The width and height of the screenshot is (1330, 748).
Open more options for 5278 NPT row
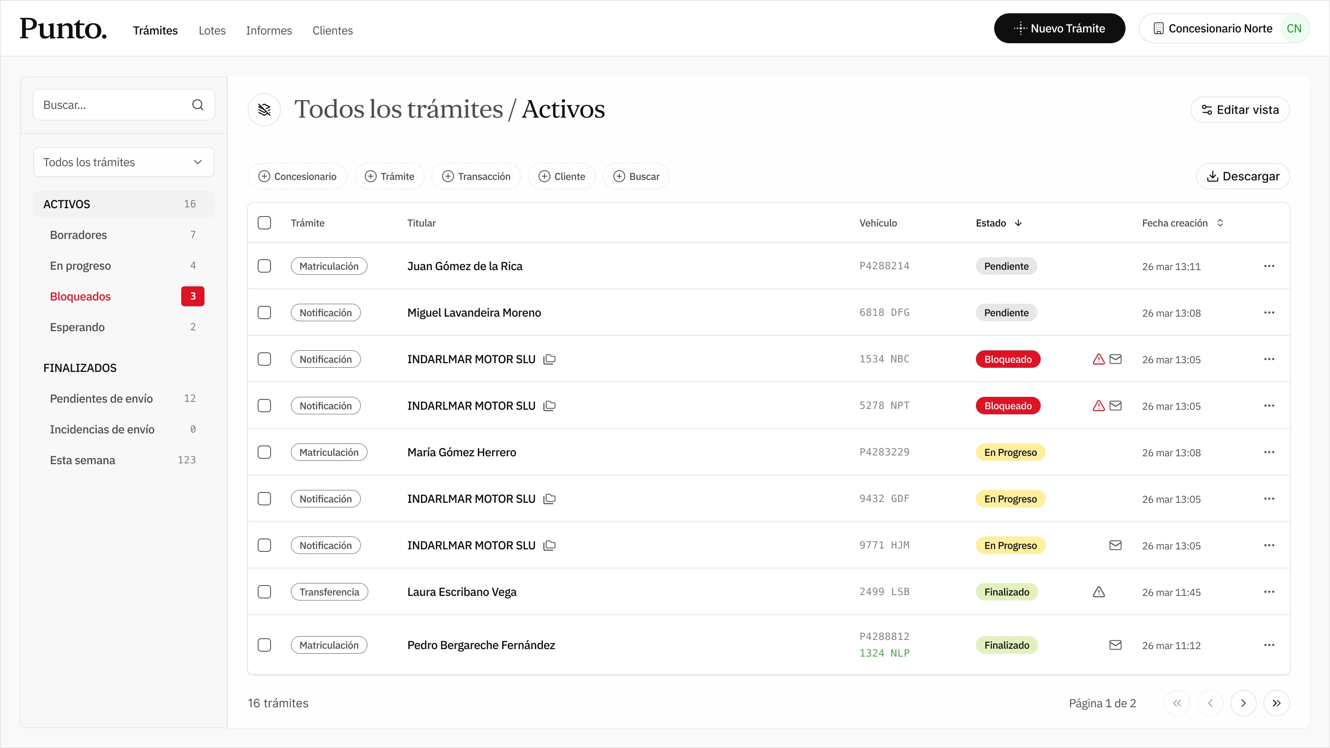point(1269,405)
